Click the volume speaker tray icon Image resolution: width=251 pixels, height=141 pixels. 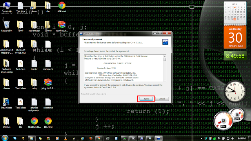point(233,138)
